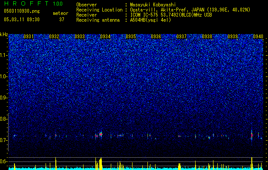Click the 'meteor' label
This screenshot has width=268, height=170.
[x=61, y=13]
